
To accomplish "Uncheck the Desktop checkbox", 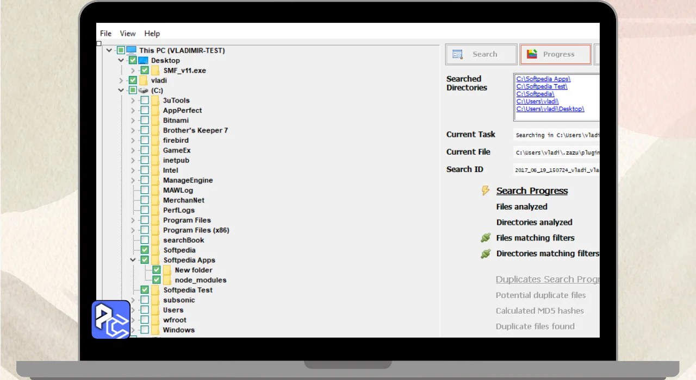I will (x=133, y=60).
